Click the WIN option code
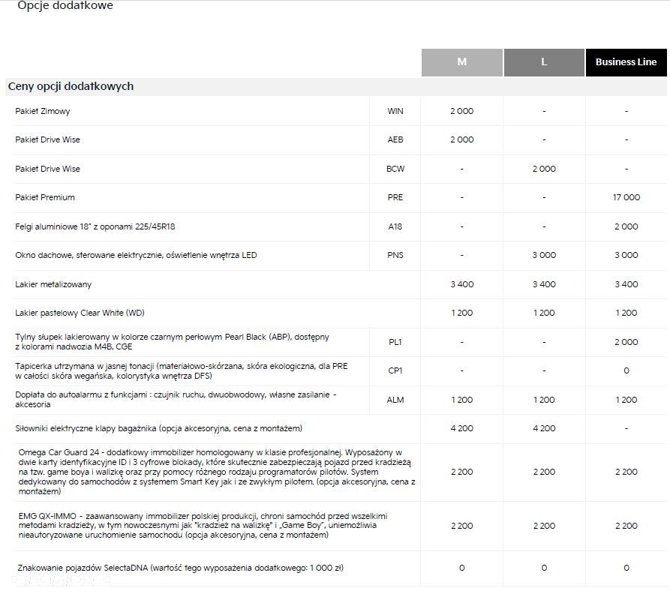This screenshot has height=594, width=670. [x=395, y=111]
